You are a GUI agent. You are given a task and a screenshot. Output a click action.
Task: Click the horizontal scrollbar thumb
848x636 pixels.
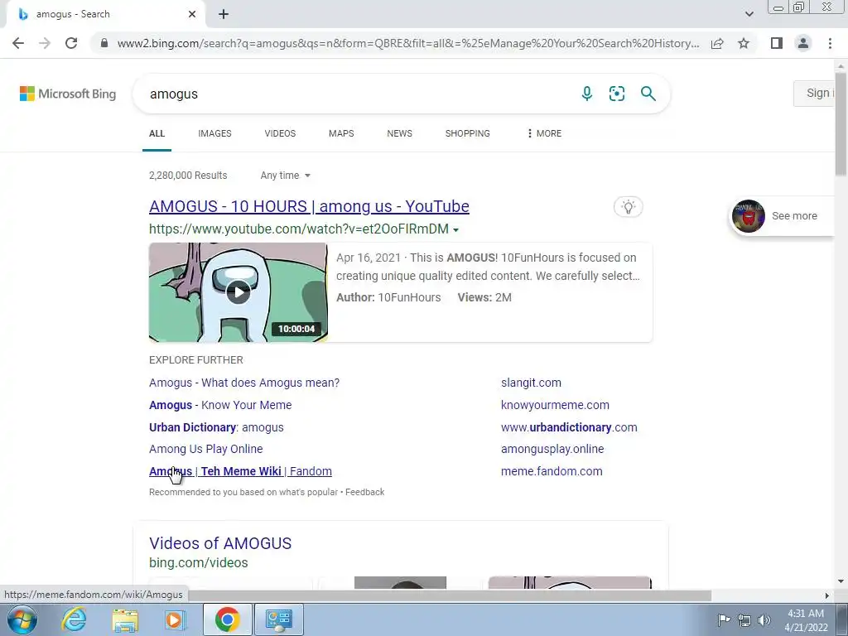coord(449,595)
